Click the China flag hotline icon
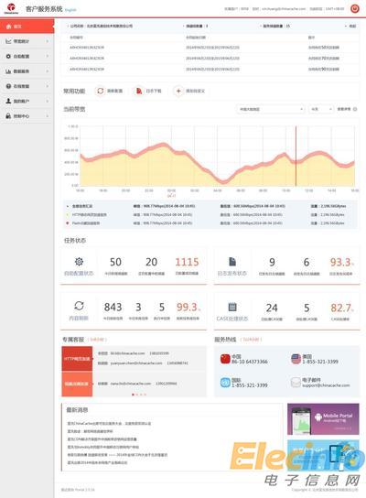The image size is (366, 498). tap(225, 359)
